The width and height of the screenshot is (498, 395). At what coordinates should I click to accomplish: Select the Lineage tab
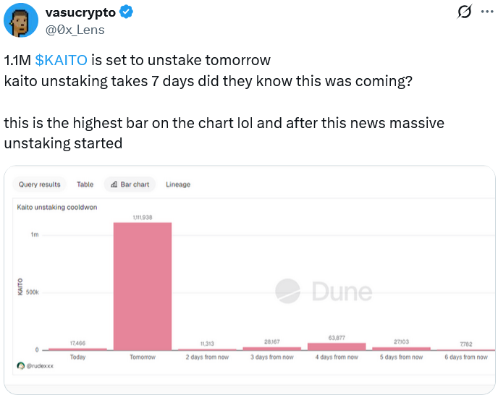[x=178, y=184]
